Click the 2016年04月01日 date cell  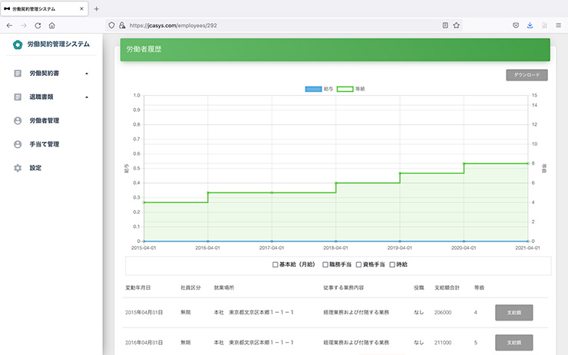(144, 343)
